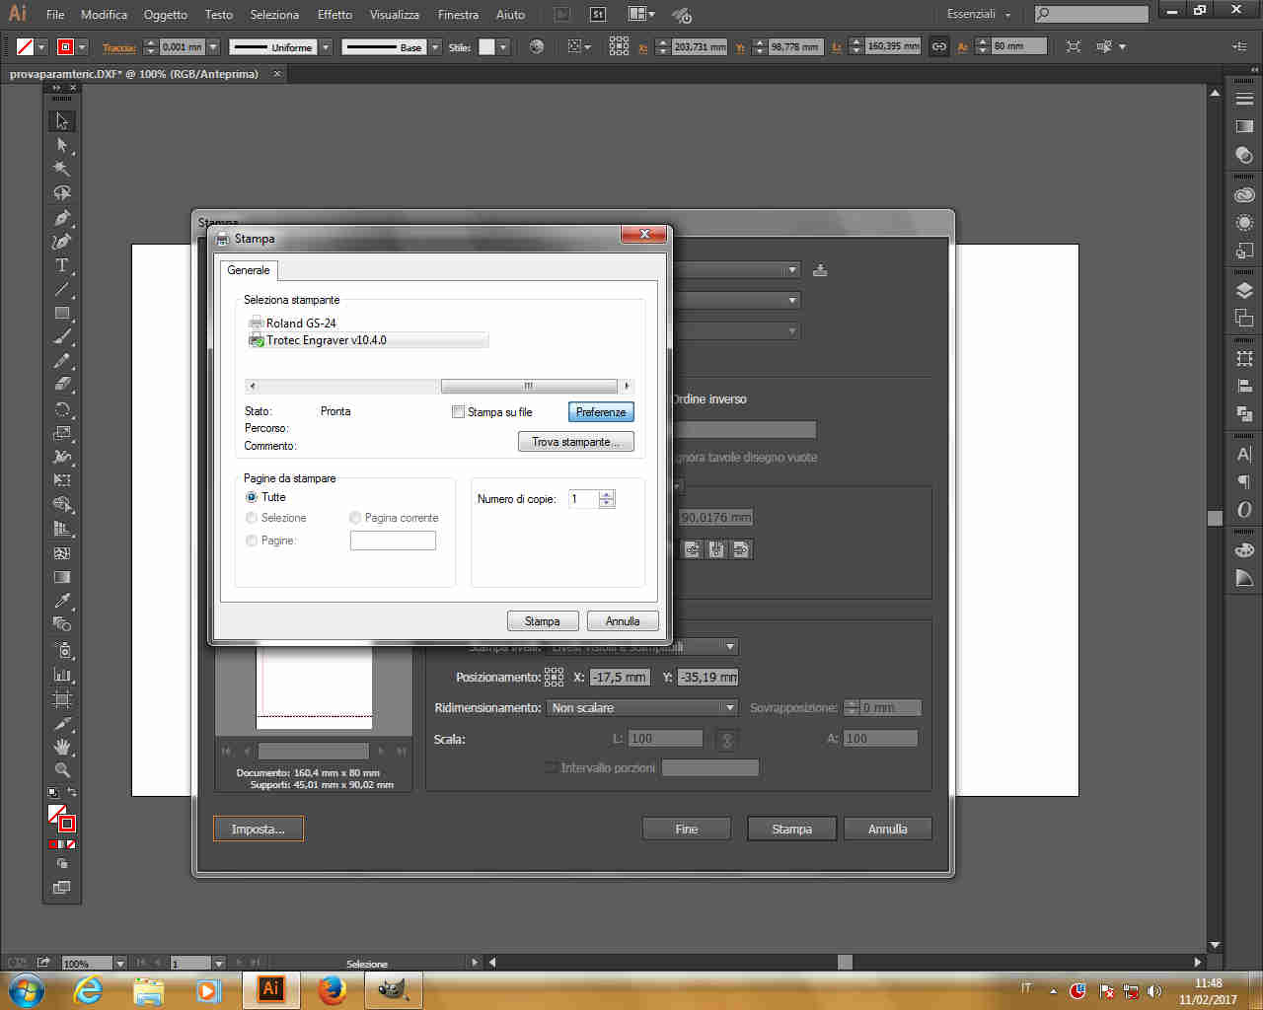Select the Artboard tool
The width and height of the screenshot is (1263, 1010).
[x=61, y=699]
